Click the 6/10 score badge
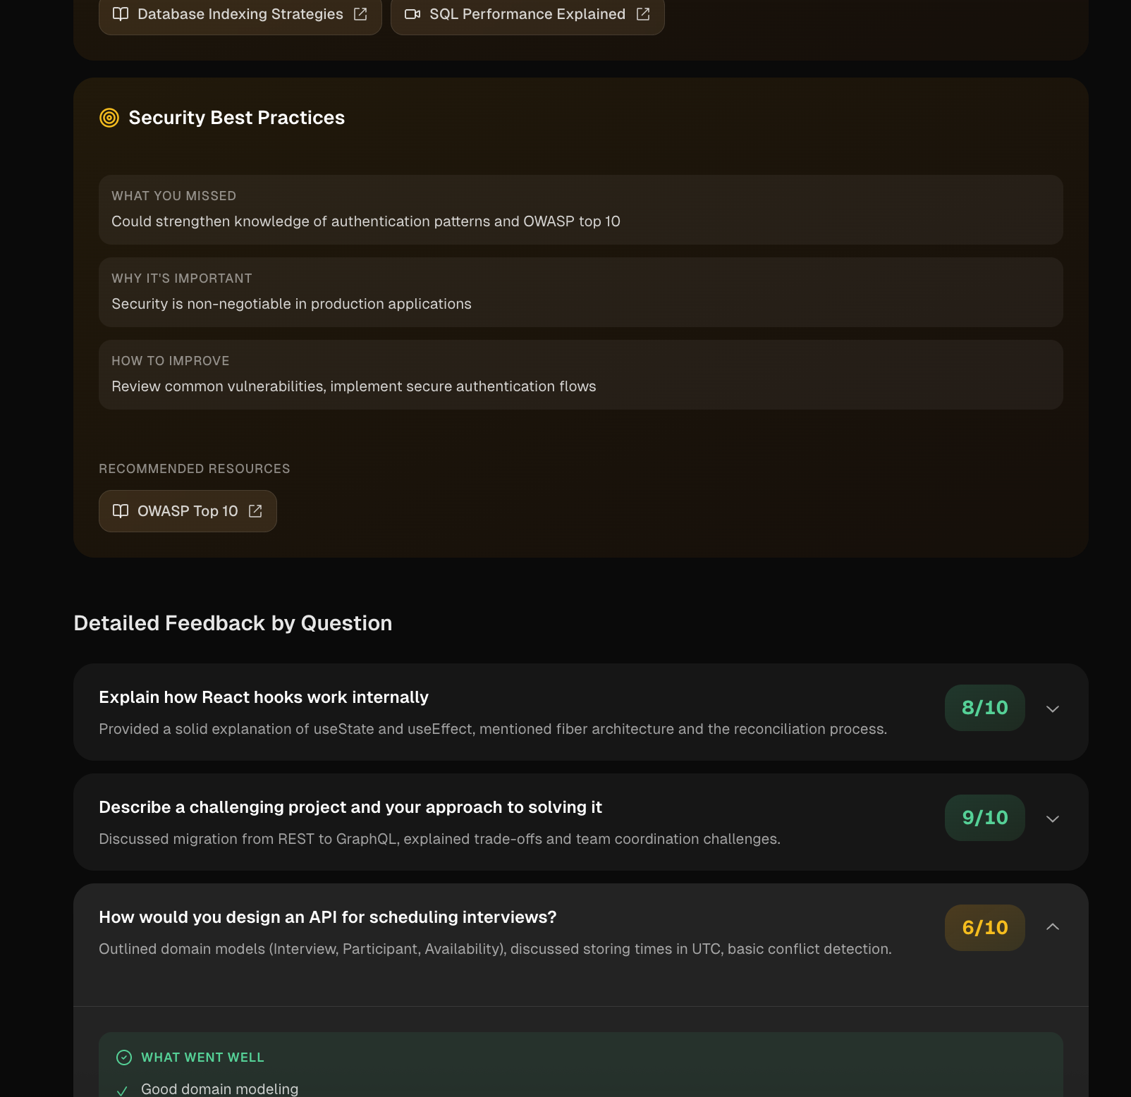Viewport: 1131px width, 1097px height. [x=984, y=927]
